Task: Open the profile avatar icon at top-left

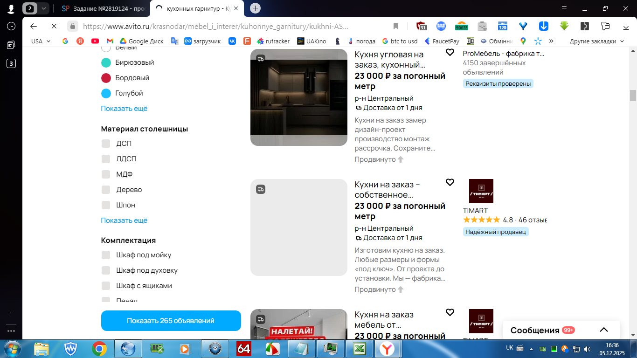Action: 11,8
